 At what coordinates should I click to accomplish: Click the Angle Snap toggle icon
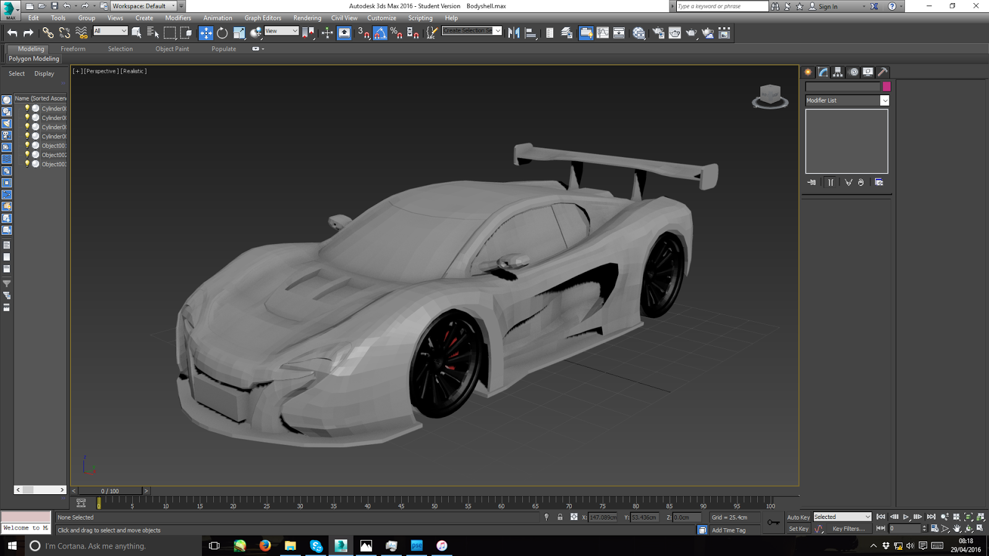click(380, 33)
